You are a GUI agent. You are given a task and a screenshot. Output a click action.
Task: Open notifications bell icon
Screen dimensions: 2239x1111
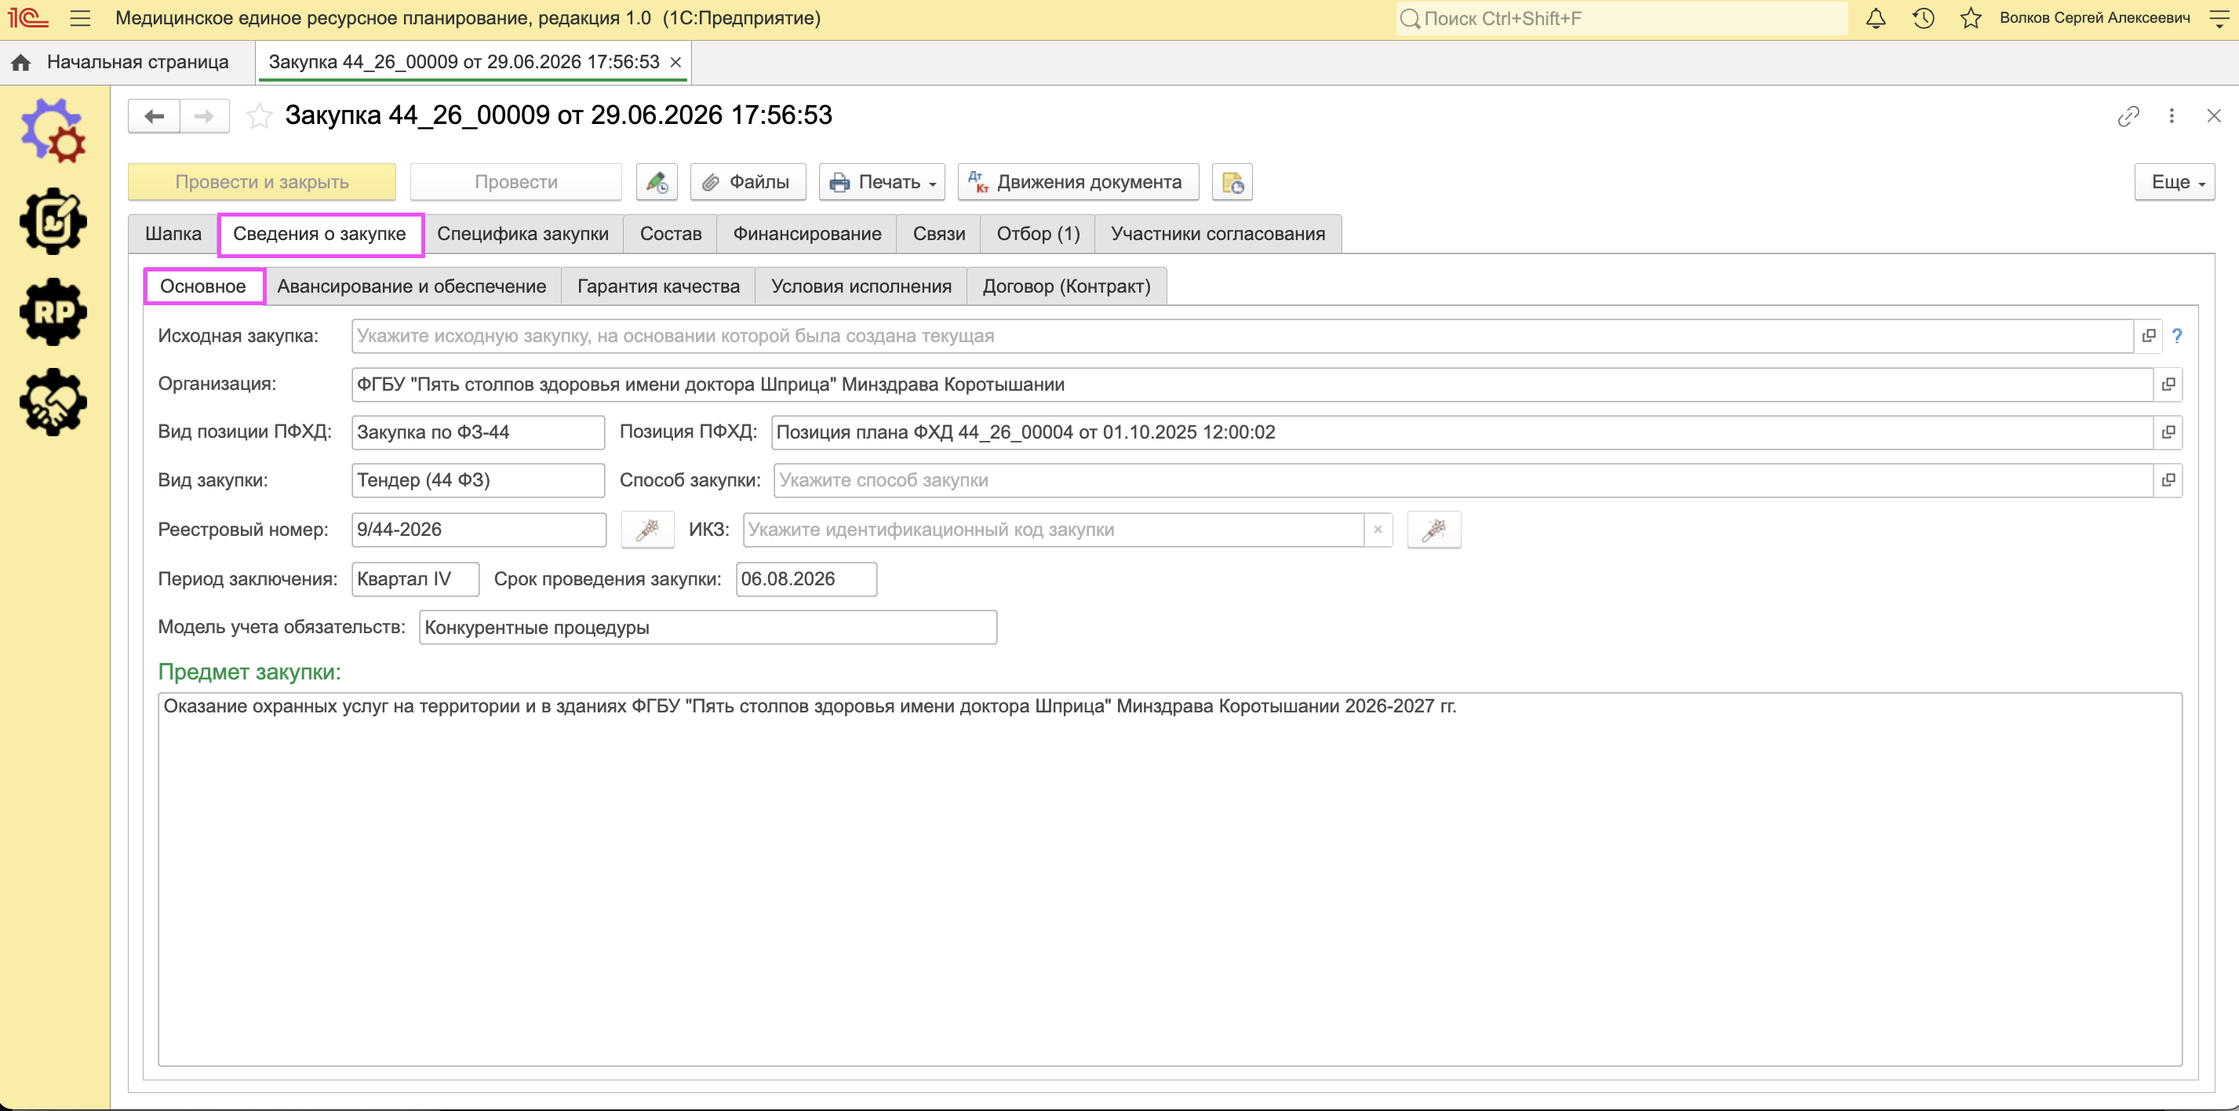click(x=1876, y=18)
